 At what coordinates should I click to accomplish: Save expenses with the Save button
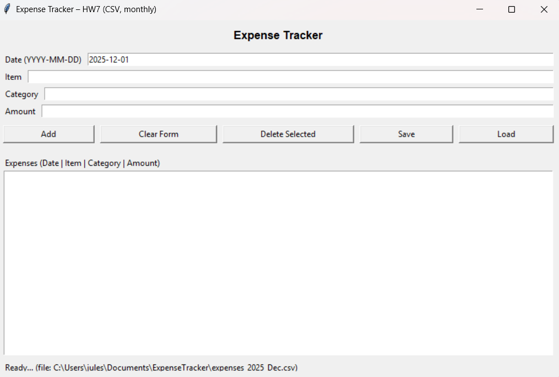(x=406, y=133)
